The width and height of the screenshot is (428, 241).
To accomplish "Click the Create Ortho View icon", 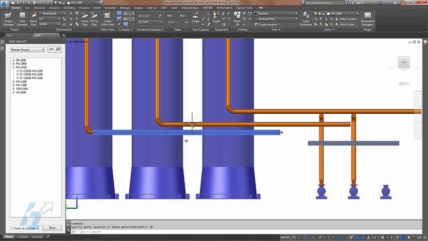I will 108,19.
